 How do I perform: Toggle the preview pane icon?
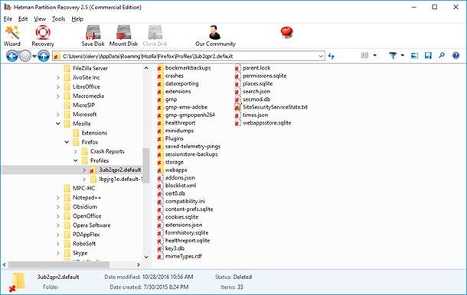pos(414,56)
